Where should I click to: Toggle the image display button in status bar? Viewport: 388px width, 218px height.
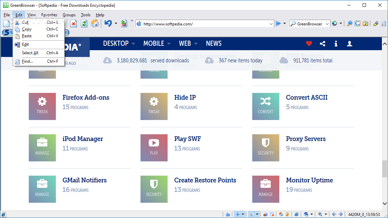click(252, 214)
